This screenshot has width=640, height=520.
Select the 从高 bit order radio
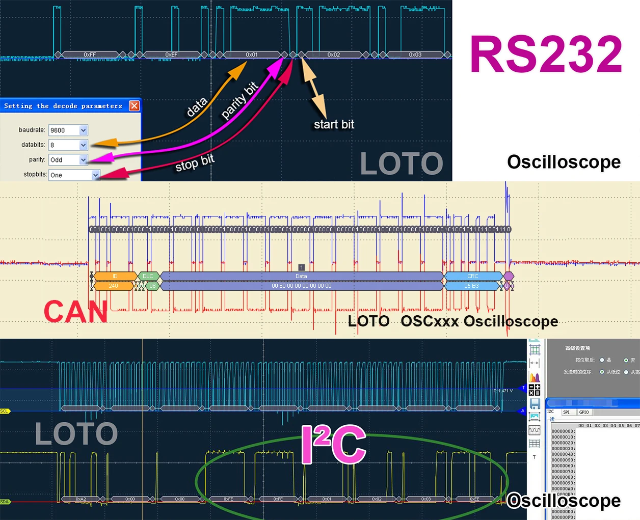(626, 372)
